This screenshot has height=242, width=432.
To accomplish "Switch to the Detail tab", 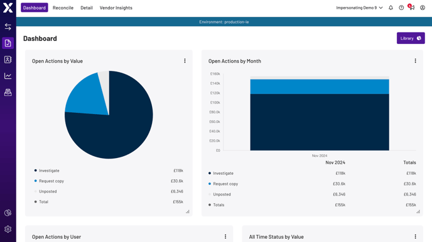I will tap(87, 8).
